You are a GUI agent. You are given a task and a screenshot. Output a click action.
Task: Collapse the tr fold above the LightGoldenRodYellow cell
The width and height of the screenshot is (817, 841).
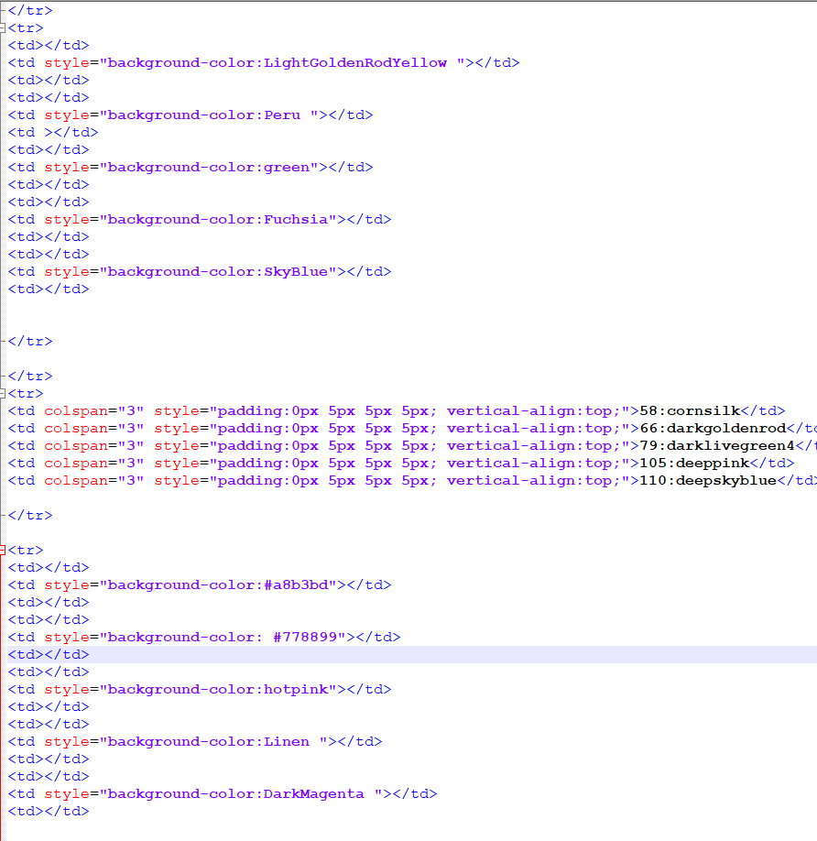2,27
